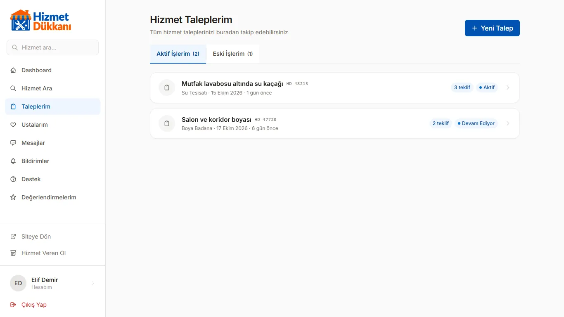
Task: Expand Elif Demir account chevron
Action: tap(93, 283)
